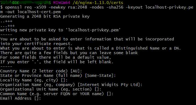Select the /d/nginx-1.13.0/certs path text
Image resolution: width=196 pixels, height=105 pixels.
pos(98,2)
